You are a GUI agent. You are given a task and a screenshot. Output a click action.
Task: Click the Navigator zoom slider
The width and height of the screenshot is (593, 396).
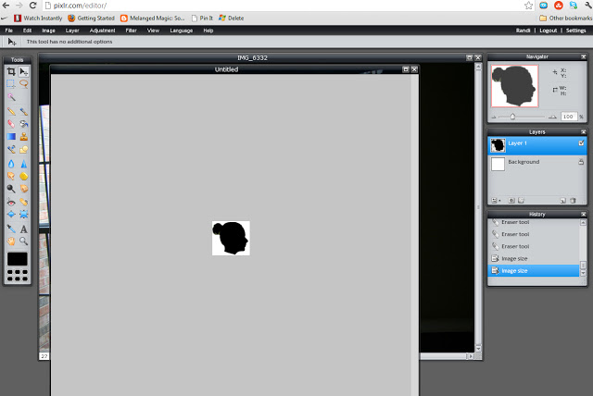tap(525, 117)
